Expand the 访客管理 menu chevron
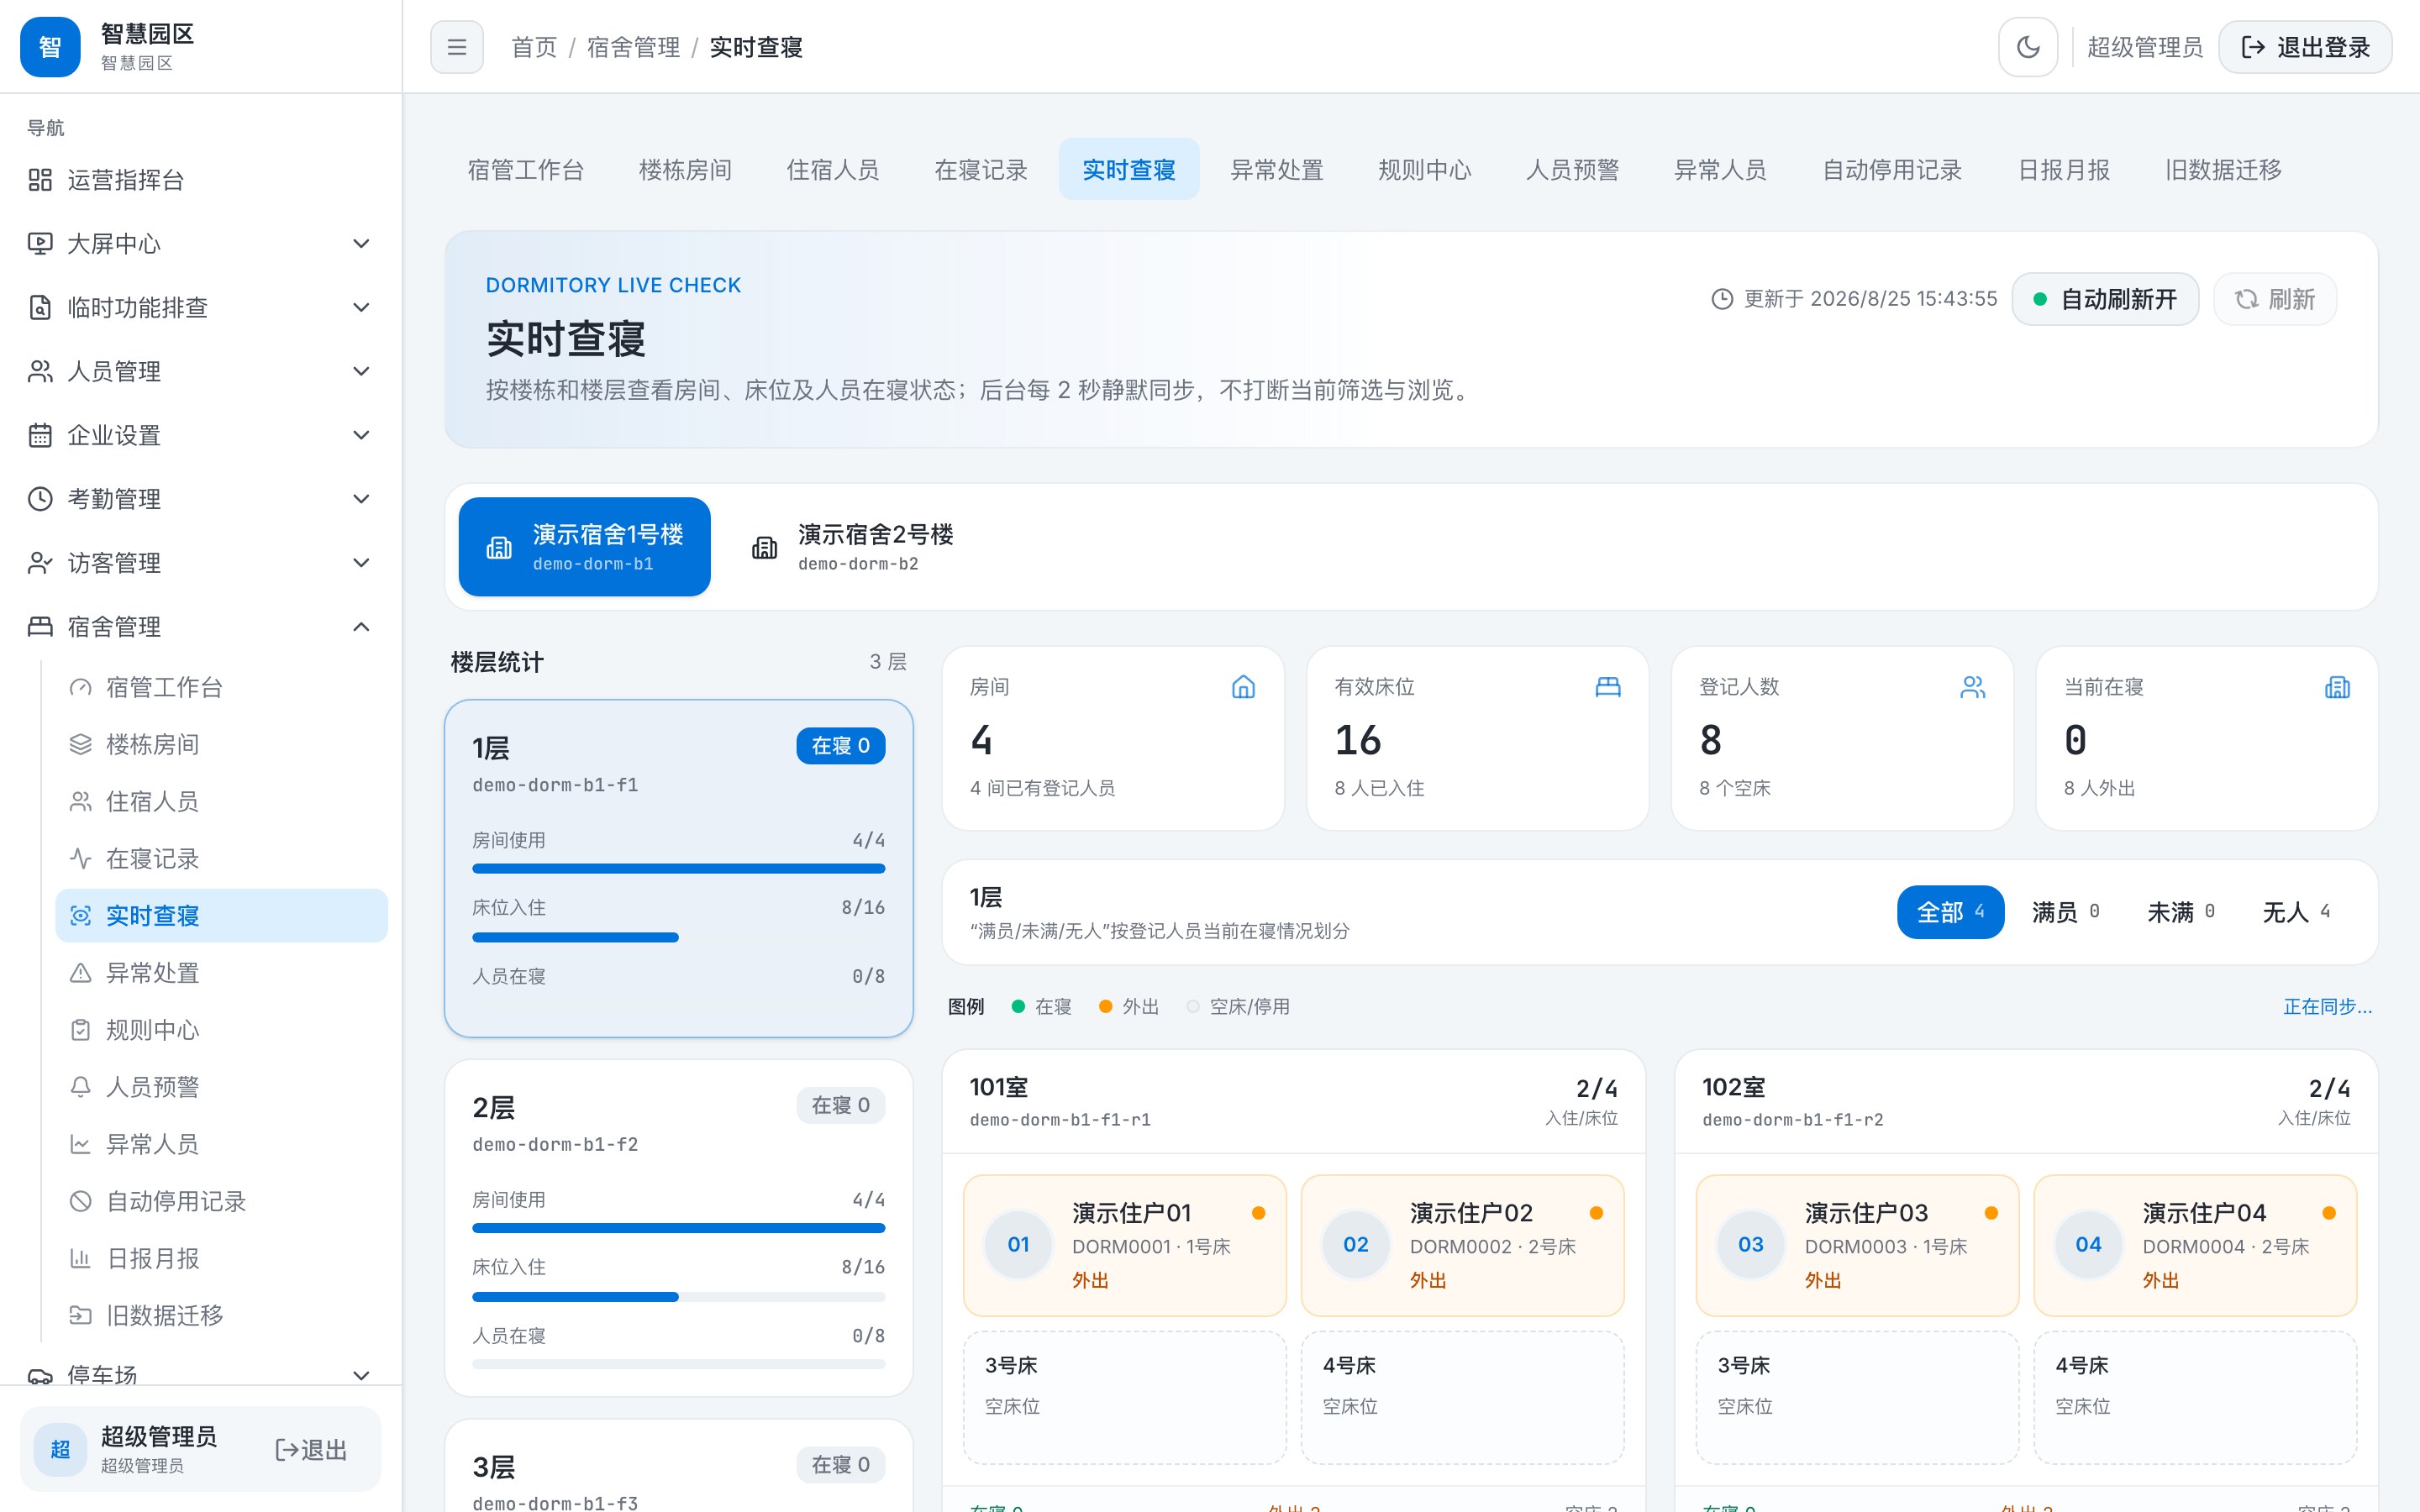 tap(362, 563)
